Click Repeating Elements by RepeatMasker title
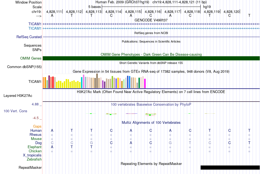 tap(151, 164)
